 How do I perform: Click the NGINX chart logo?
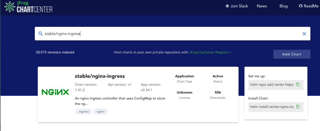[55, 92]
